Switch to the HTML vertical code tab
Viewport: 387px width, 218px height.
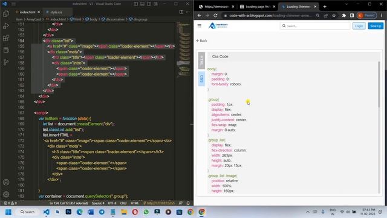(x=201, y=61)
